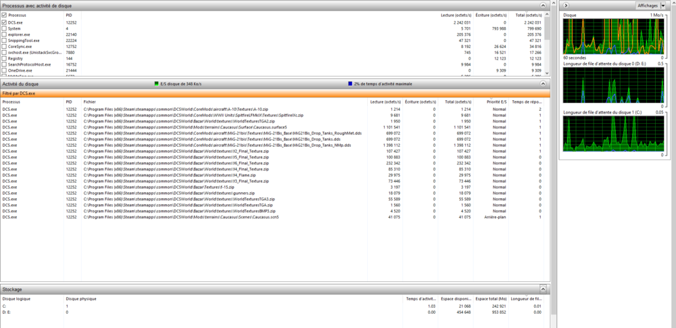Check the svchost.exe (UnistackSvcGroup) checkbox

pos(4,52)
